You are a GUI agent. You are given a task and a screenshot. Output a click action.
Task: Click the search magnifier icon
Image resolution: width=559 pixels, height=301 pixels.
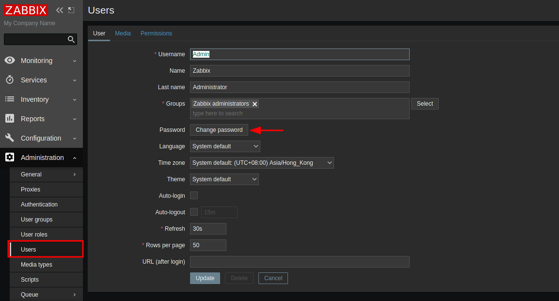[71, 39]
